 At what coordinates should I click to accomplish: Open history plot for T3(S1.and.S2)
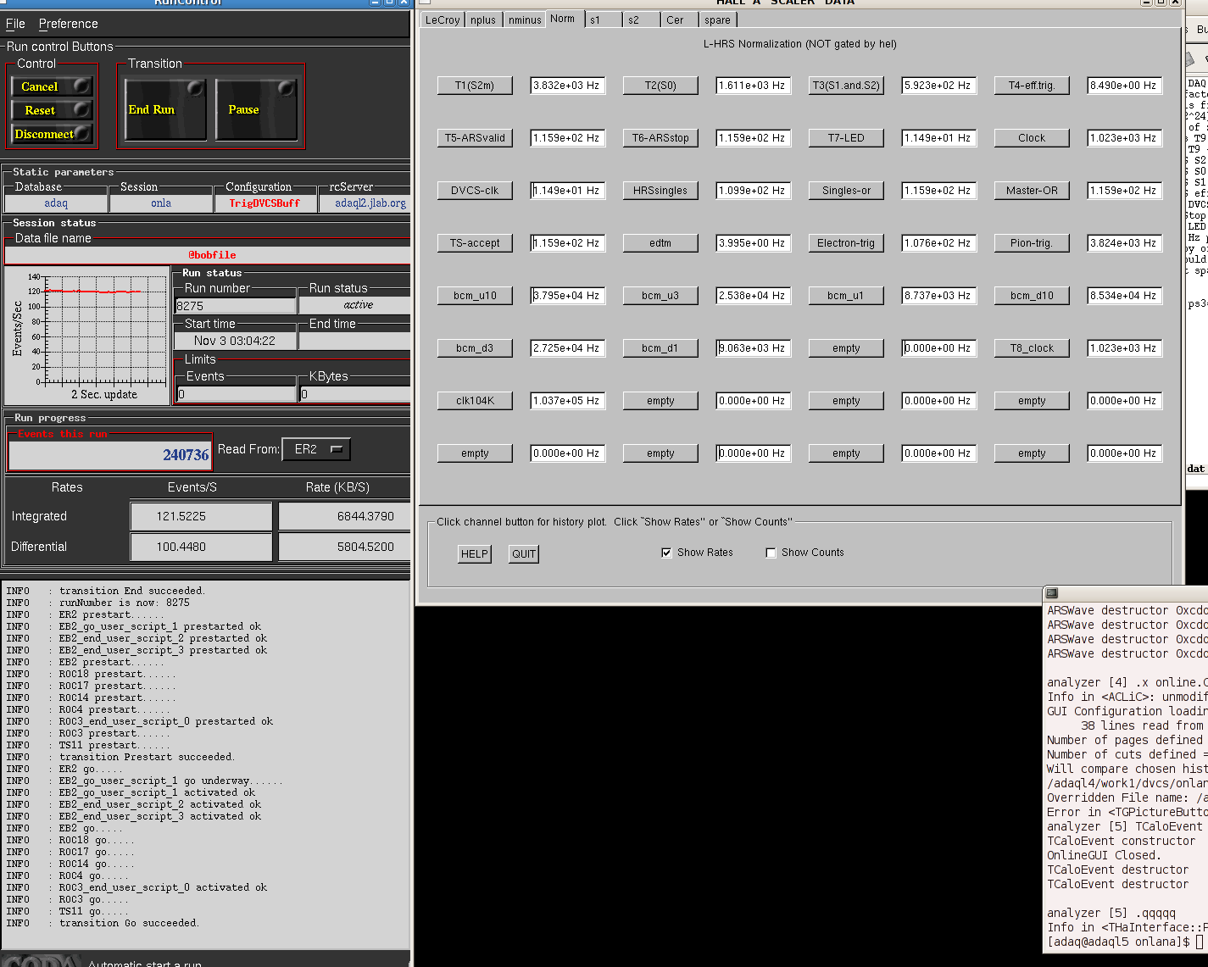(x=846, y=86)
